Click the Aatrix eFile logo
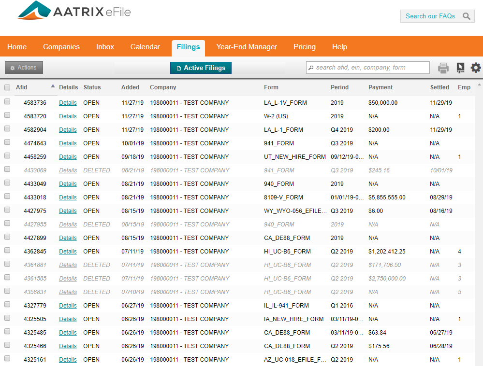This screenshot has height=366, width=483. (x=74, y=12)
